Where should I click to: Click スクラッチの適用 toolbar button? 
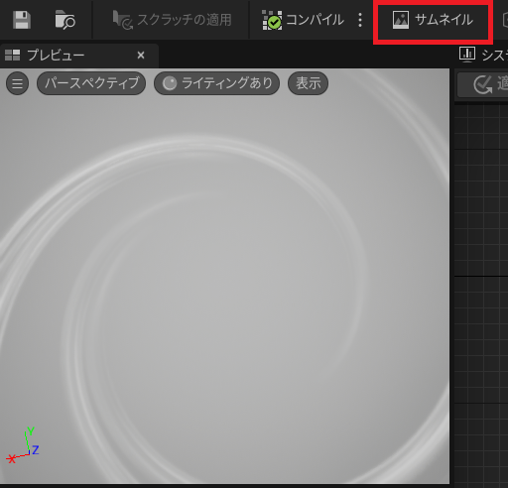172,20
